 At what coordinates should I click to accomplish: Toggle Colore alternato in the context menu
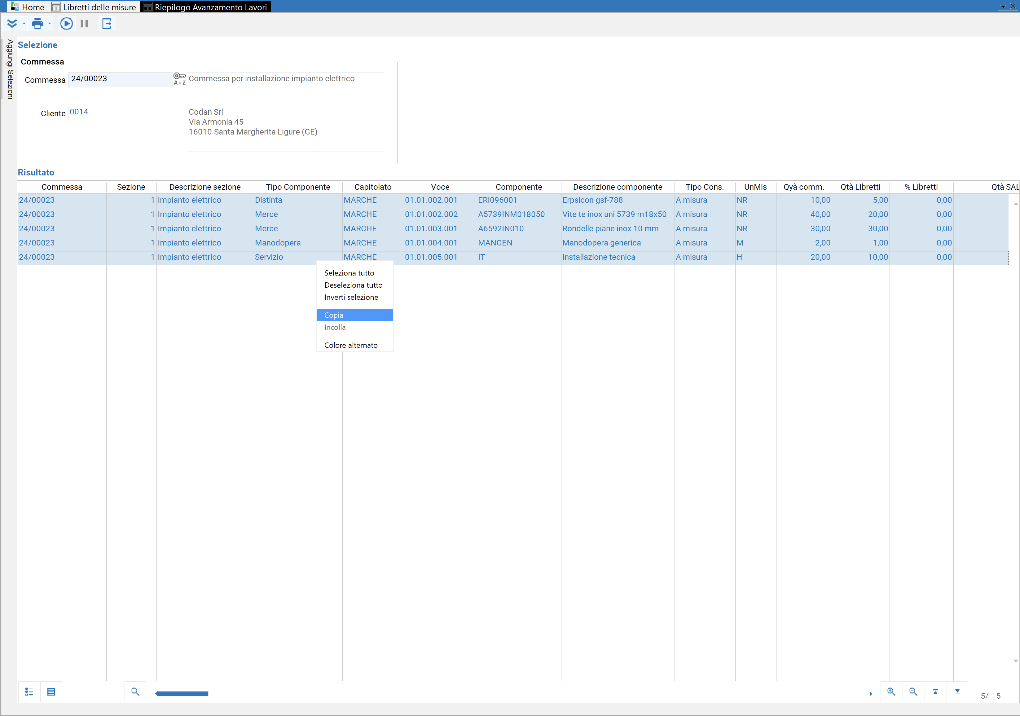[x=354, y=345]
